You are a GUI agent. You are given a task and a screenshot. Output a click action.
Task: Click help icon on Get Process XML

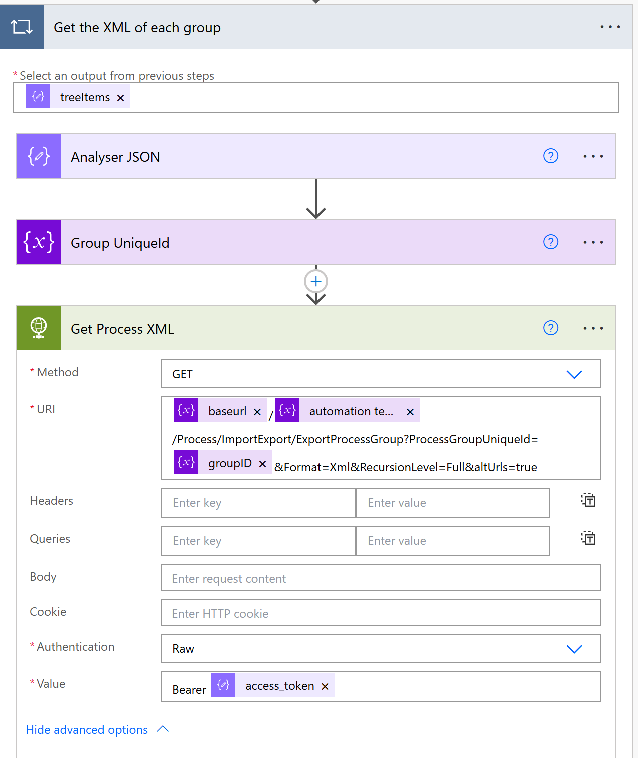point(551,328)
